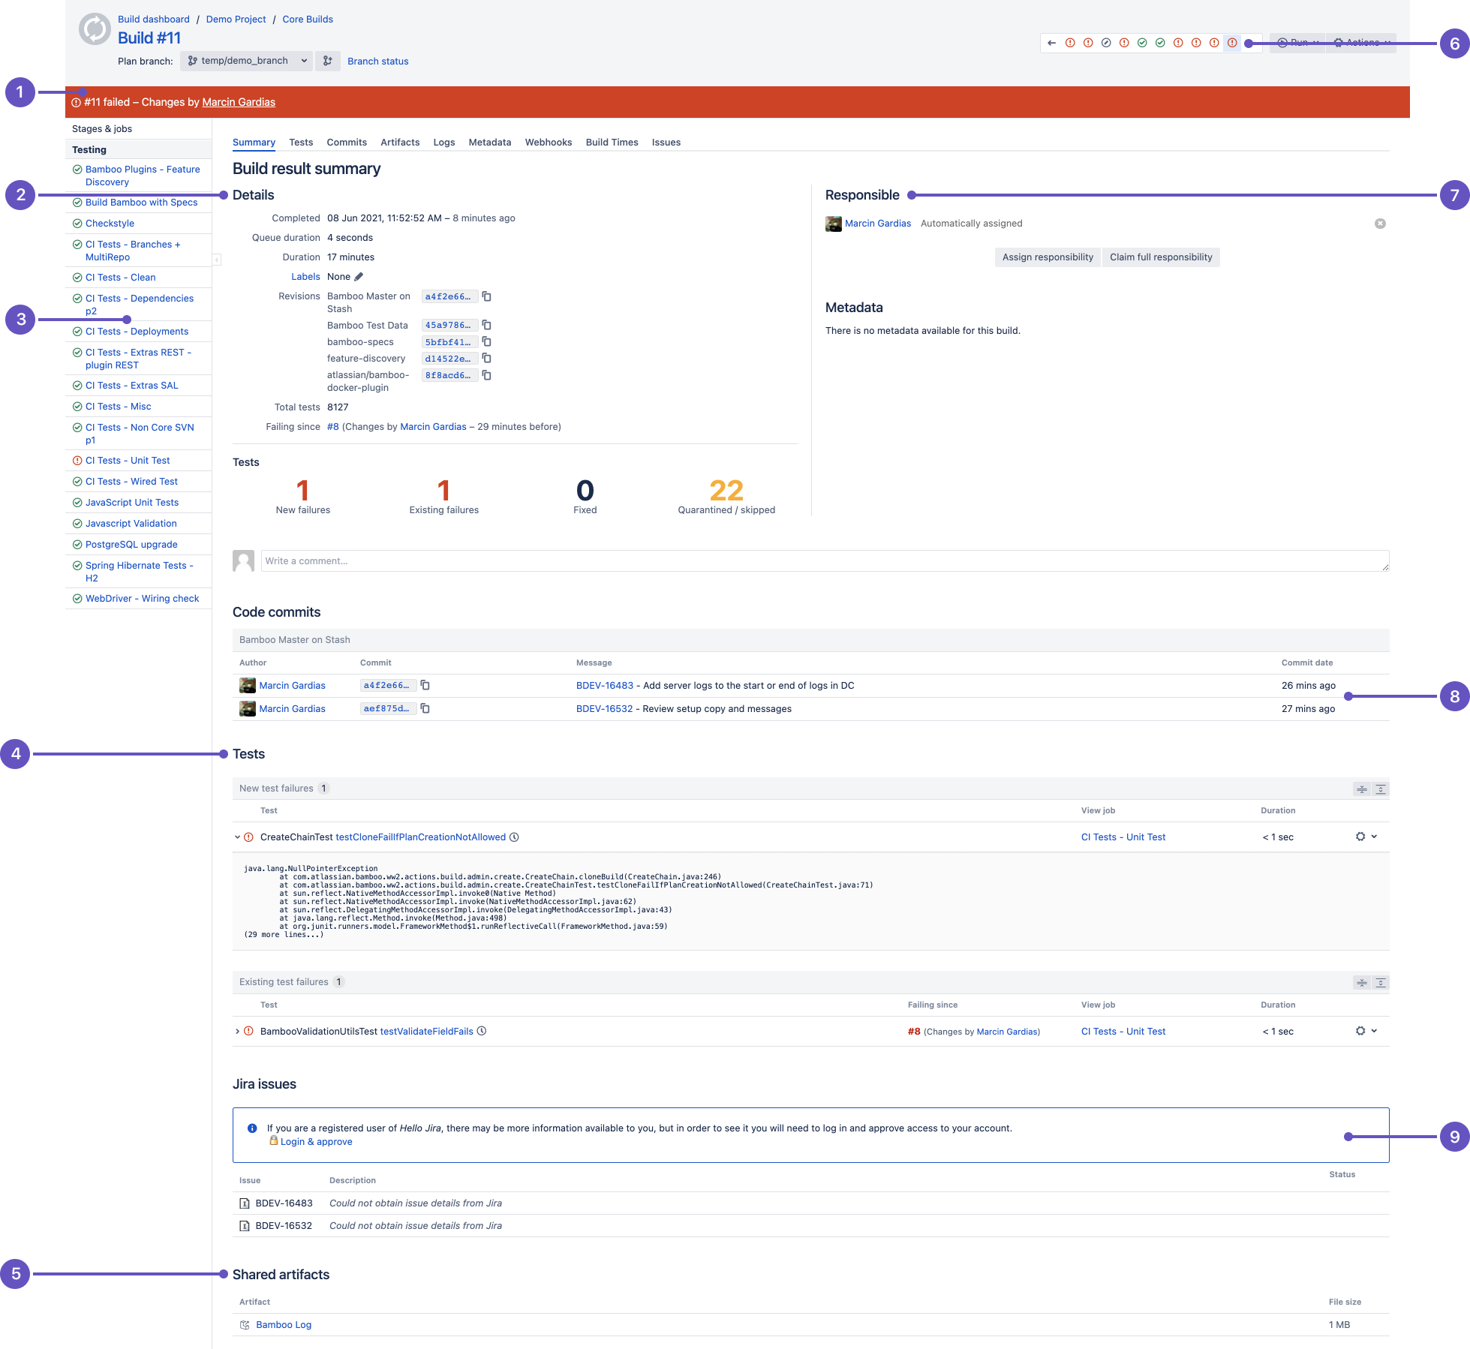Click the build status icon beside Build #11
Image resolution: width=1470 pixels, height=1349 pixels.
(95, 29)
